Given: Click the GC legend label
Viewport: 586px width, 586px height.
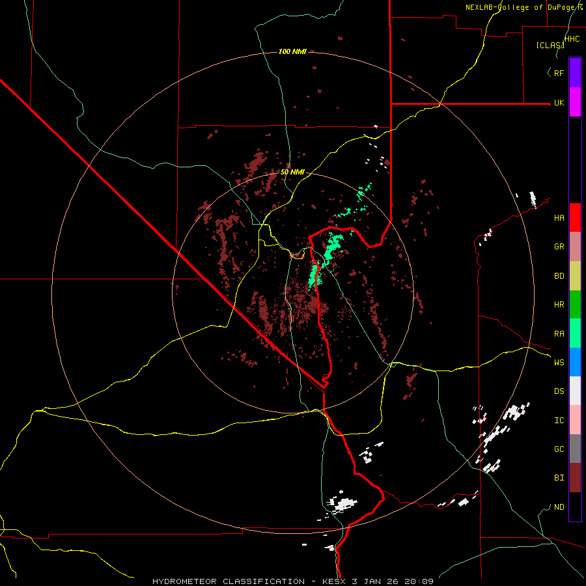Looking at the screenshot, I should click(559, 449).
